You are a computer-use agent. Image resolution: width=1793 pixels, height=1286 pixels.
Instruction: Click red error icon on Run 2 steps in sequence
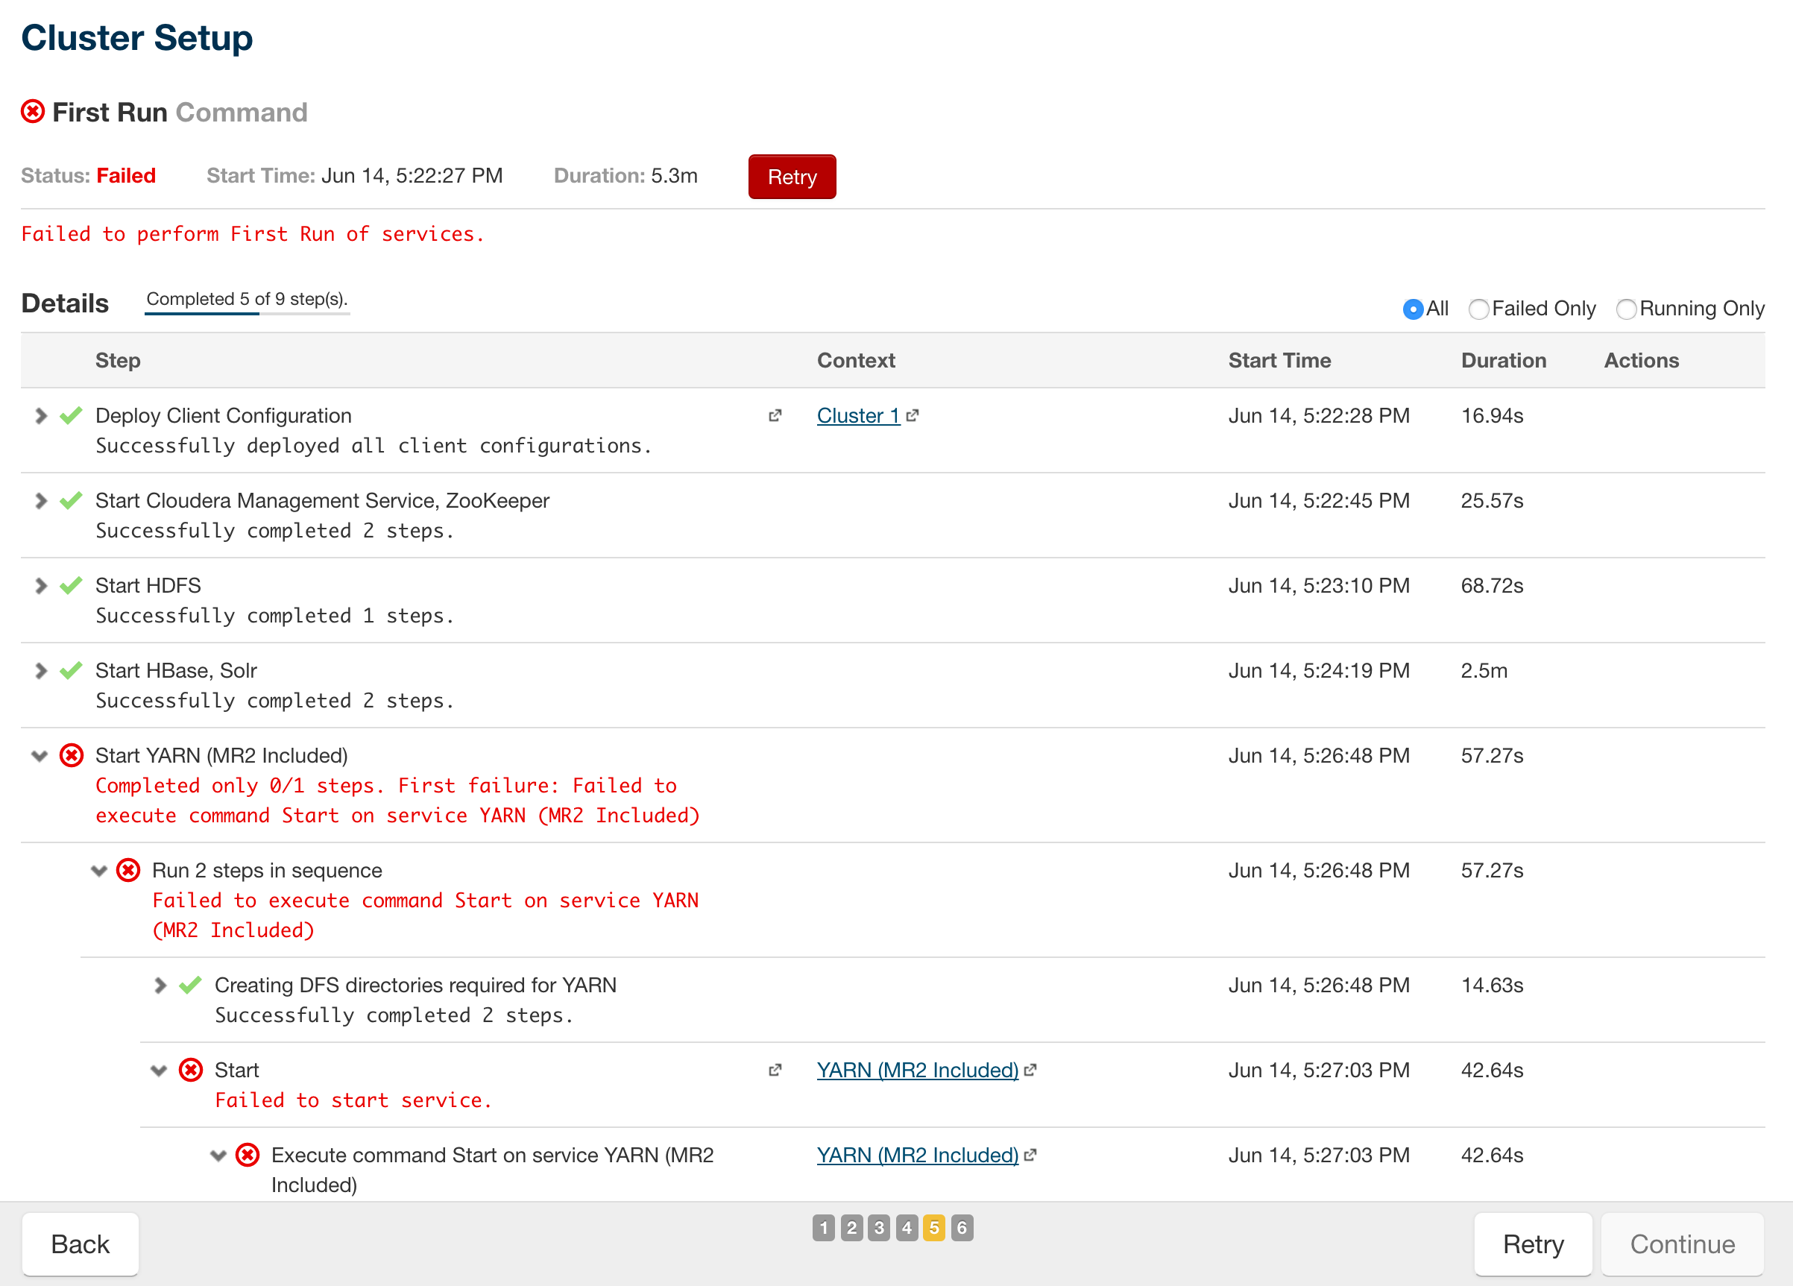128,870
